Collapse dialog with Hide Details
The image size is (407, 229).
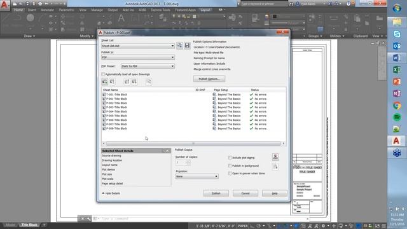point(111,193)
